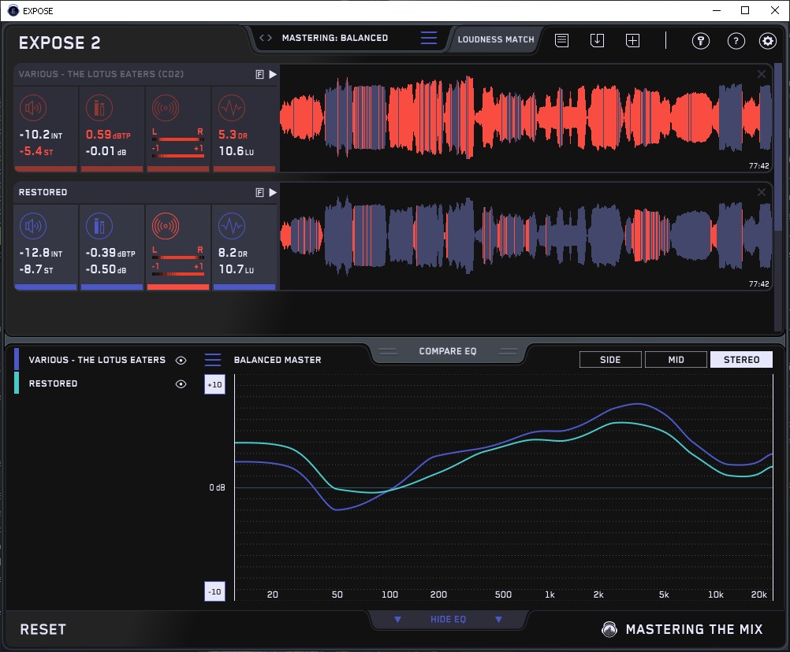
Task: Collapse the EQ with Hide EQ
Action: (x=448, y=619)
